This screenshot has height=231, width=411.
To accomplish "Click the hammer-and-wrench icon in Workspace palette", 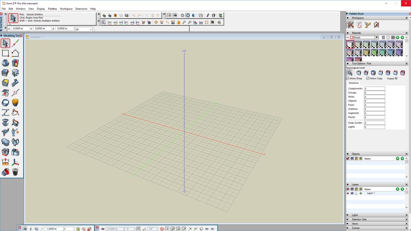I will [x=350, y=25].
